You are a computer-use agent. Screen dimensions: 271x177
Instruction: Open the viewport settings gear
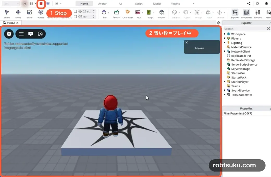point(219,23)
